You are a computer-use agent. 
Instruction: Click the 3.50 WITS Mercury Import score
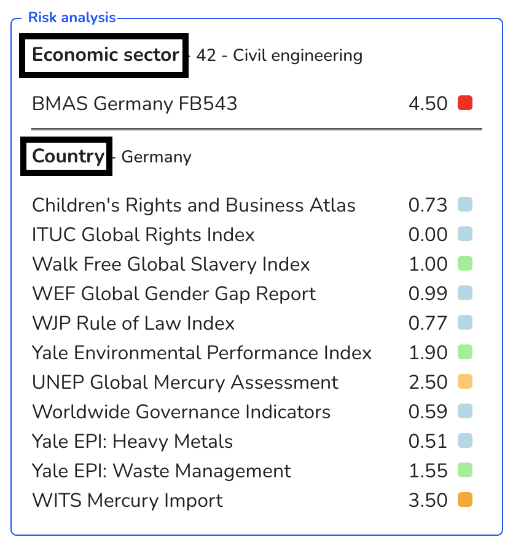[428, 501]
